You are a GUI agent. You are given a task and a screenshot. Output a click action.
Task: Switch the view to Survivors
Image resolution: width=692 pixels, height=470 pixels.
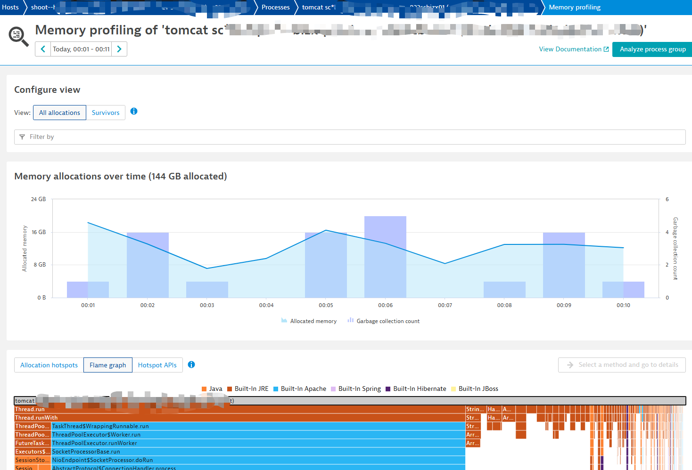click(105, 112)
